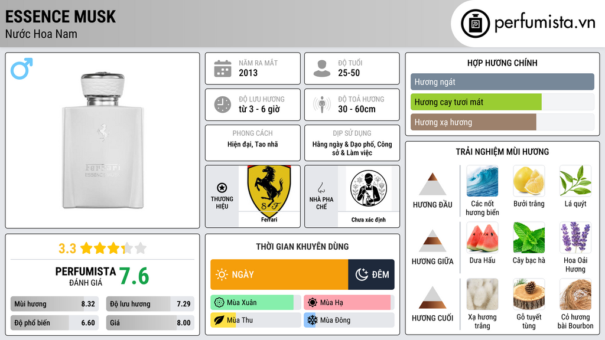Click the Nước Hoa Nam subtitle
Screen dimensions: 605x340
41,34
